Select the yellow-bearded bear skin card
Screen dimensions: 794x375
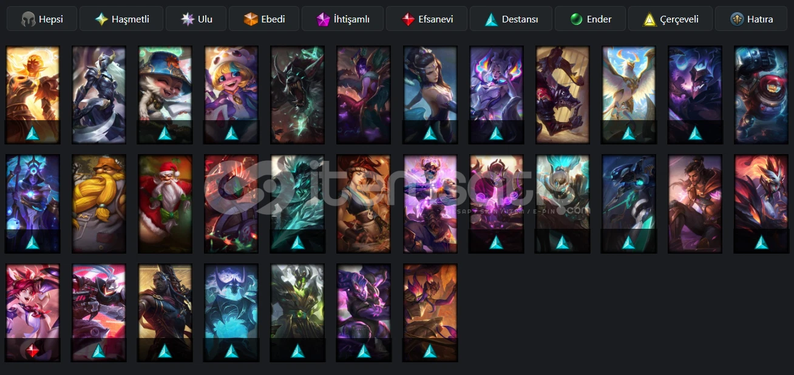[99, 203]
